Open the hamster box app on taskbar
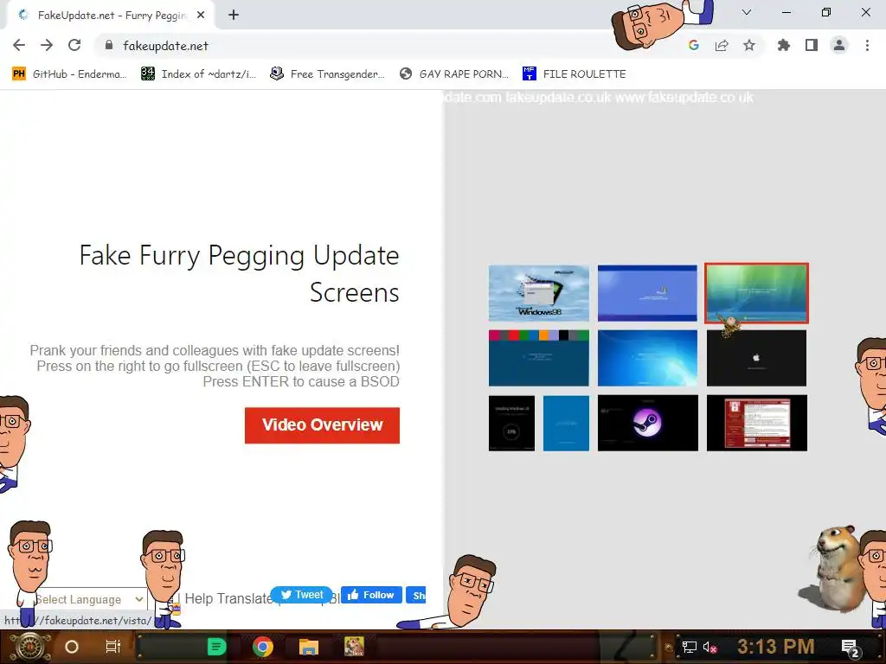This screenshot has height=664, width=886. coord(354,647)
